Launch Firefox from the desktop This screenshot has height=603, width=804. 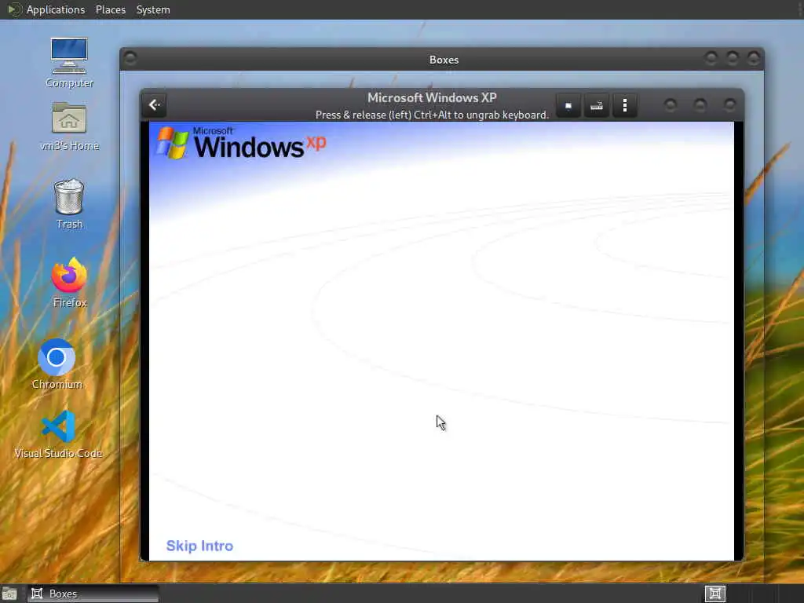click(x=69, y=283)
